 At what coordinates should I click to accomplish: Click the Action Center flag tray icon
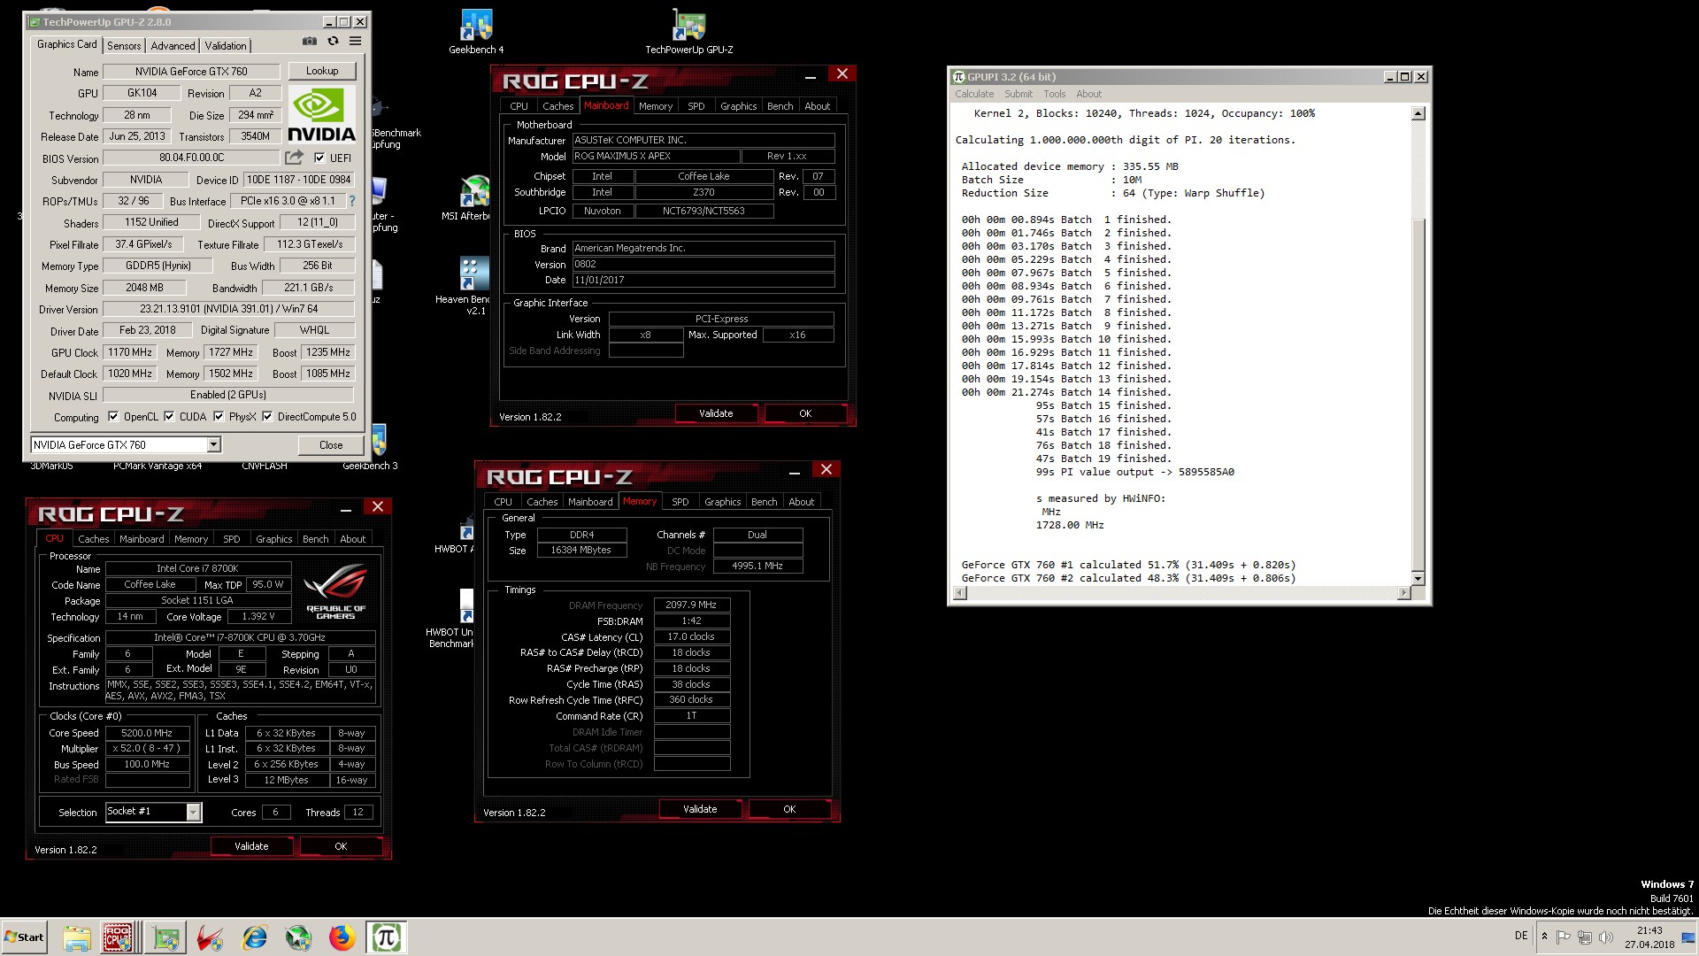tap(1564, 937)
